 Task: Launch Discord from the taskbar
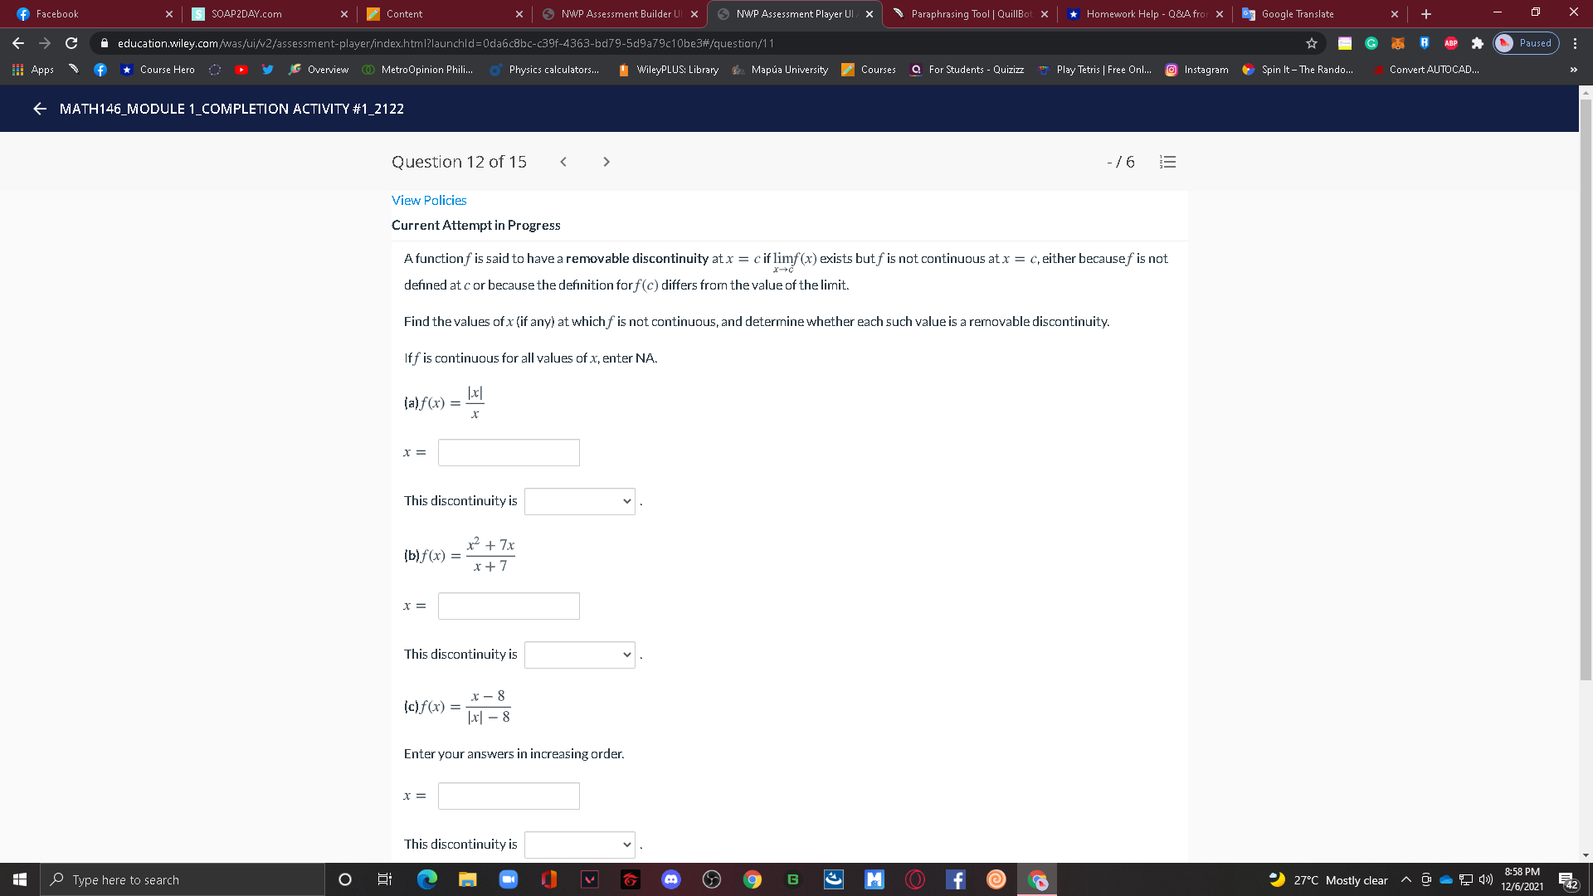671,879
